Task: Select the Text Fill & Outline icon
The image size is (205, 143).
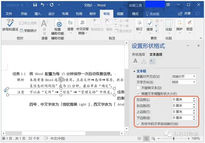Action: coord(135,61)
